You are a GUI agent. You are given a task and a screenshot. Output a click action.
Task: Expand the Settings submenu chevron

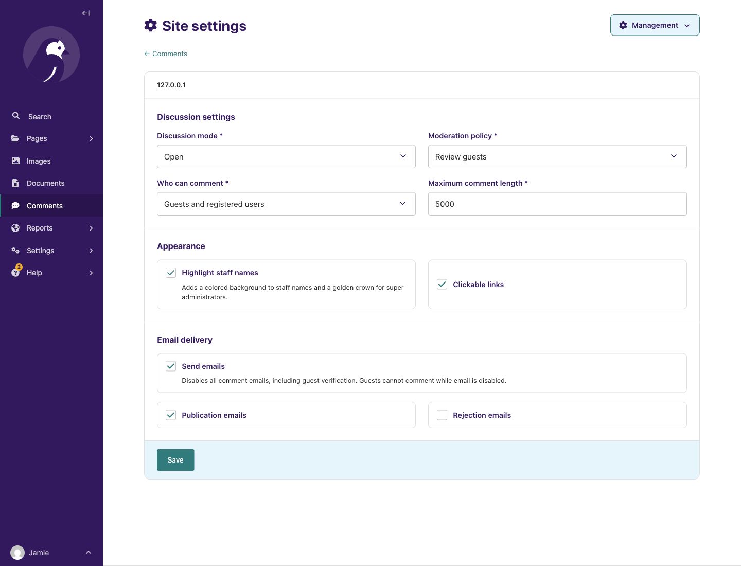click(91, 251)
